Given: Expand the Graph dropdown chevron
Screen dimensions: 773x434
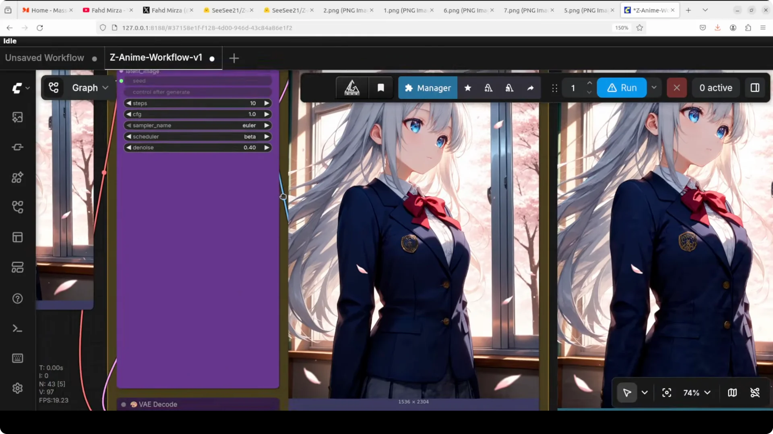Looking at the screenshot, I should point(105,88).
